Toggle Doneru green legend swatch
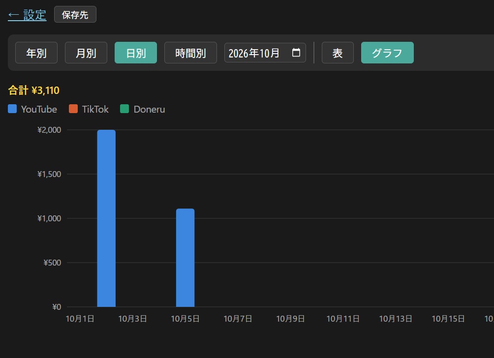Image resolution: width=494 pixels, height=358 pixels. click(124, 109)
